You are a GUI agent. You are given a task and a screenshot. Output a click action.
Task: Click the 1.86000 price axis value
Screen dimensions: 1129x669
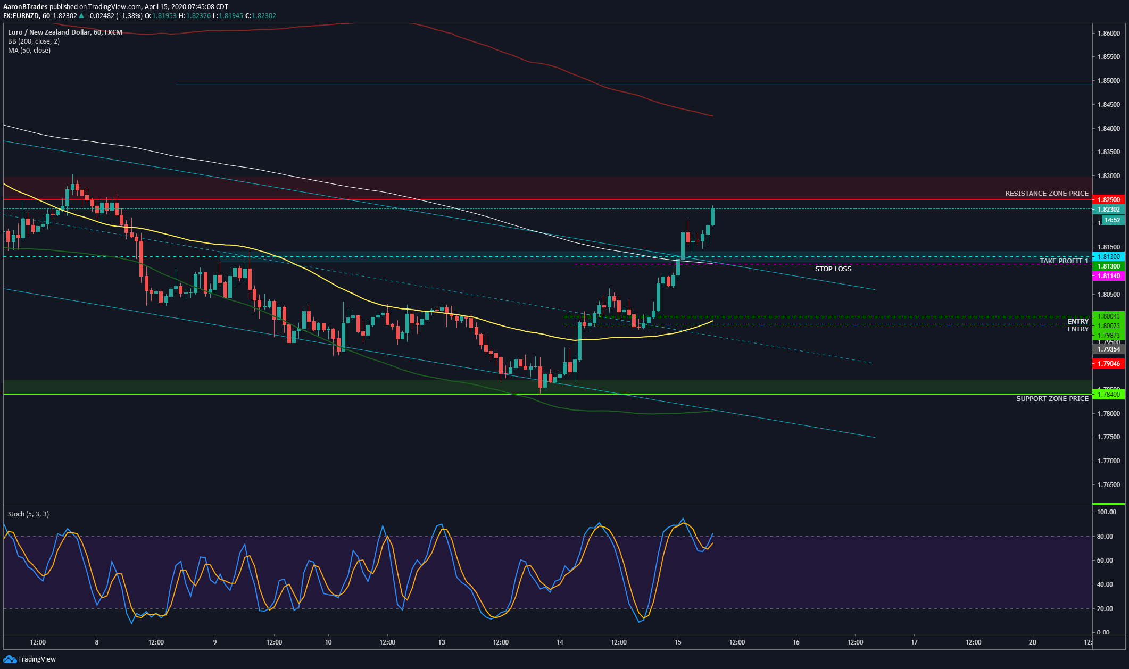(1109, 34)
